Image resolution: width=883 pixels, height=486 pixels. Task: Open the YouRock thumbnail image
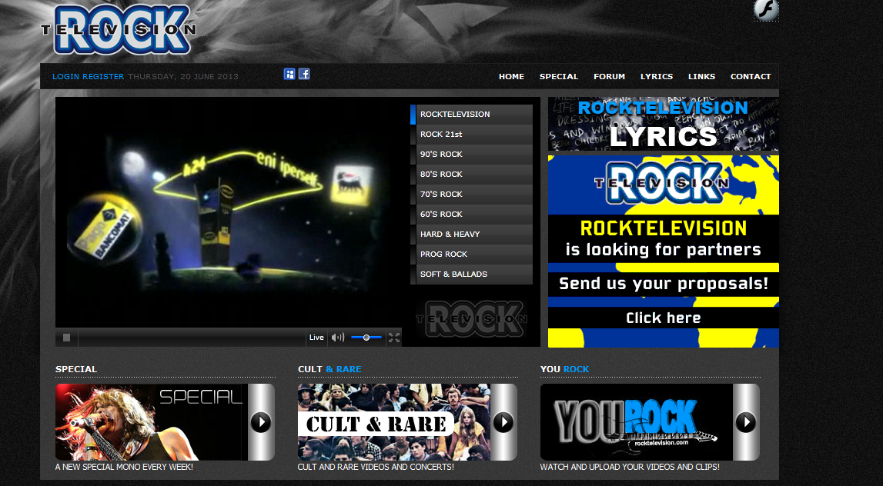pyautogui.click(x=637, y=422)
